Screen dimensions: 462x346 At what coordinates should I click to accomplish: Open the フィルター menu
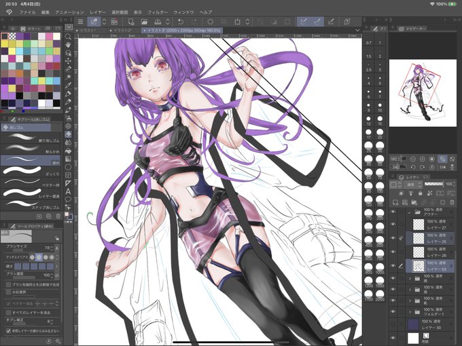point(158,12)
